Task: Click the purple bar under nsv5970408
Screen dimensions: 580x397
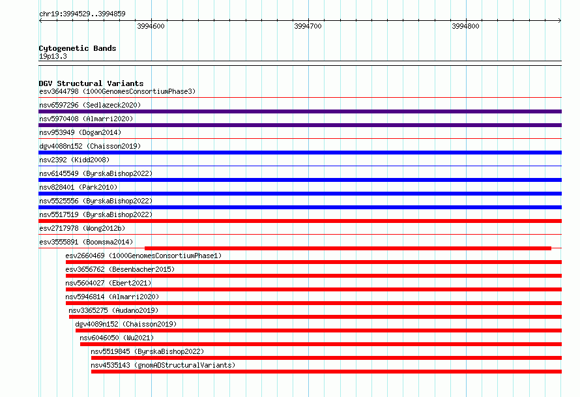Action: (x=300, y=125)
